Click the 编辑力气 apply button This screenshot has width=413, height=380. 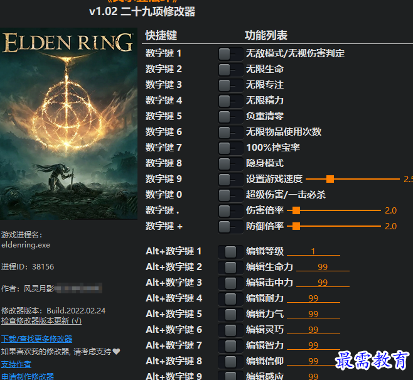[x=230, y=315]
